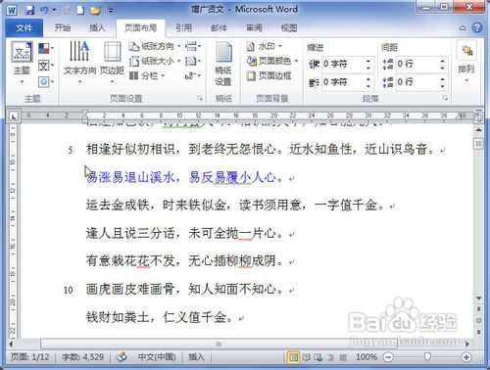Open Paper Size (纸张大小) dropdown

(x=155, y=61)
